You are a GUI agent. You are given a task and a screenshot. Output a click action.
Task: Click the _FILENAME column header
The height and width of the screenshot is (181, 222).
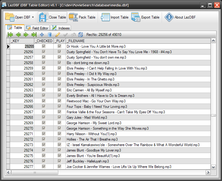(138, 41)
